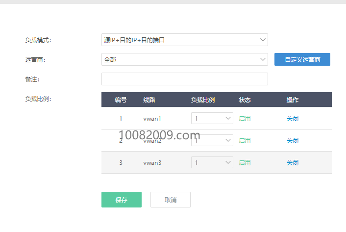Viewport: 346px width, 232px height.
Task: Expand the 运营商 dropdown showing 全部
Action: tap(184, 59)
